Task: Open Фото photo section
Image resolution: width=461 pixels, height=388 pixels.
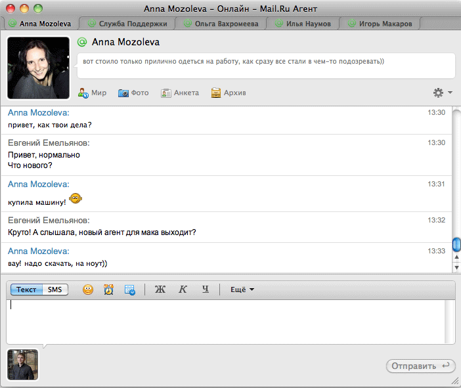Action: click(133, 93)
